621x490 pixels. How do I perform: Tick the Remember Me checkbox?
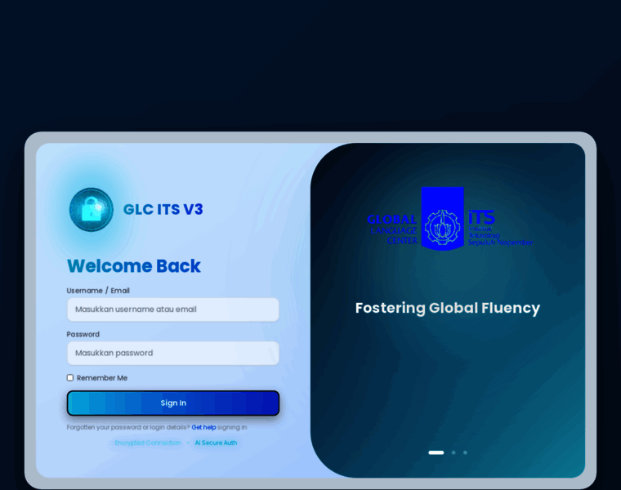coord(70,378)
